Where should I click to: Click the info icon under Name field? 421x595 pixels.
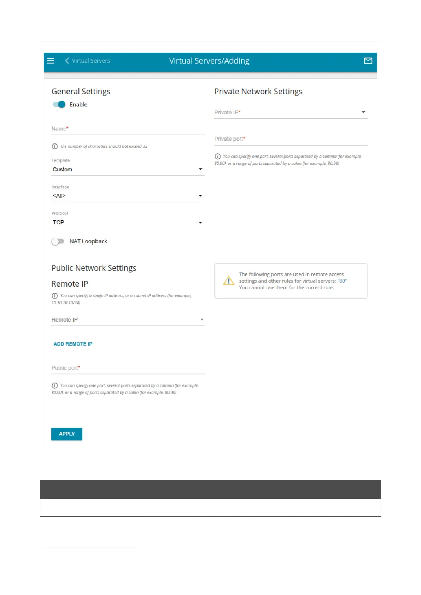pyautogui.click(x=55, y=146)
